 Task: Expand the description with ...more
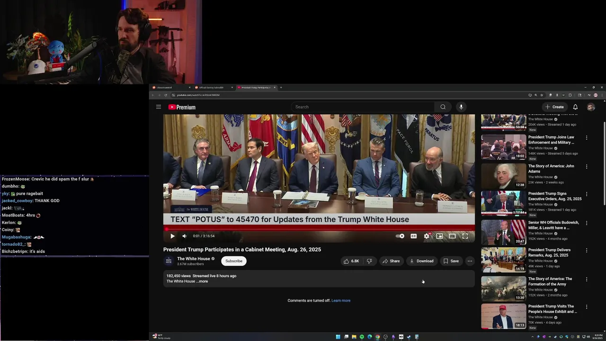pyautogui.click(x=202, y=281)
